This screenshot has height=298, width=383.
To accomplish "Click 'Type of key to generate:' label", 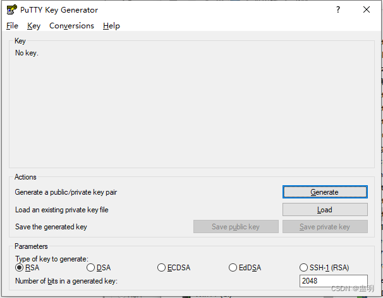I will pos(52,258).
